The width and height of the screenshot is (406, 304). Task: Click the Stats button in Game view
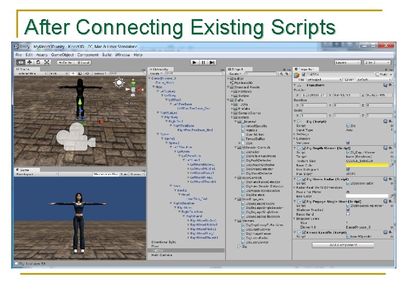coord(124,174)
